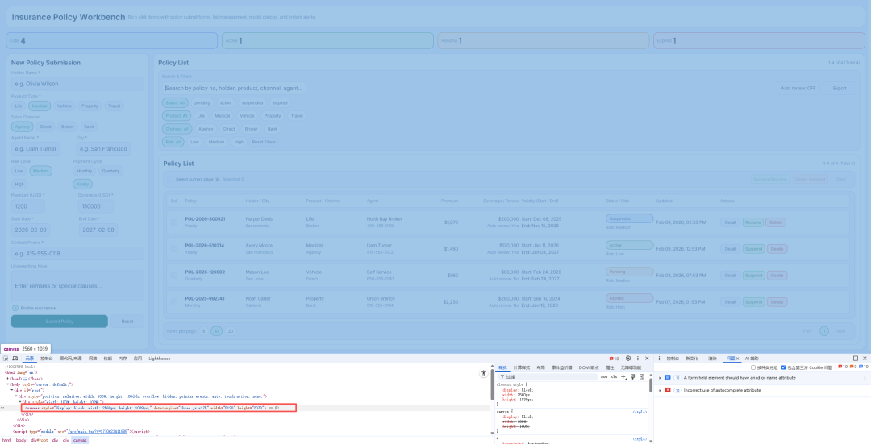Open the menu for the form field issue row
Viewport: 871px width, 444px height.
pos(865,378)
